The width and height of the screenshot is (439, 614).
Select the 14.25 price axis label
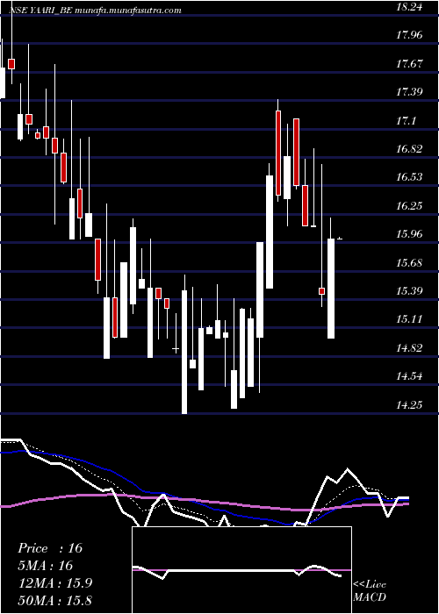[409, 405]
